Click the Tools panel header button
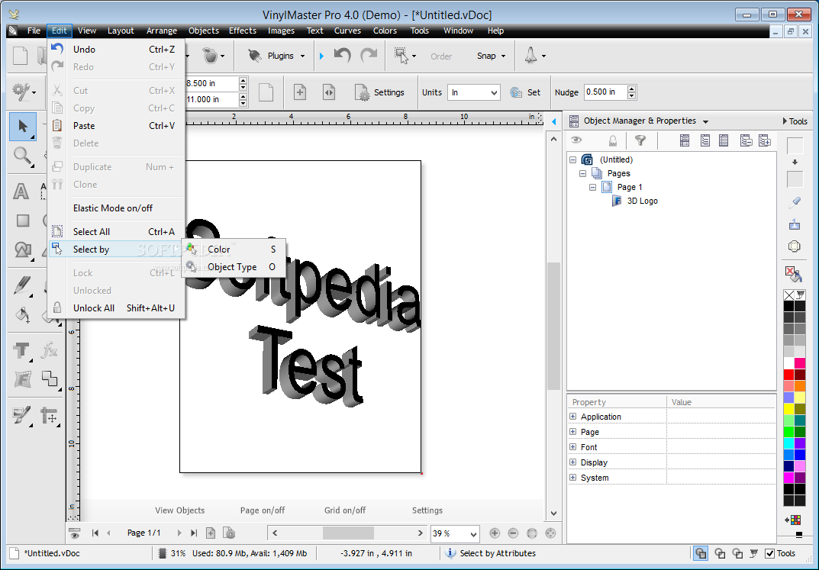 pyautogui.click(x=795, y=121)
